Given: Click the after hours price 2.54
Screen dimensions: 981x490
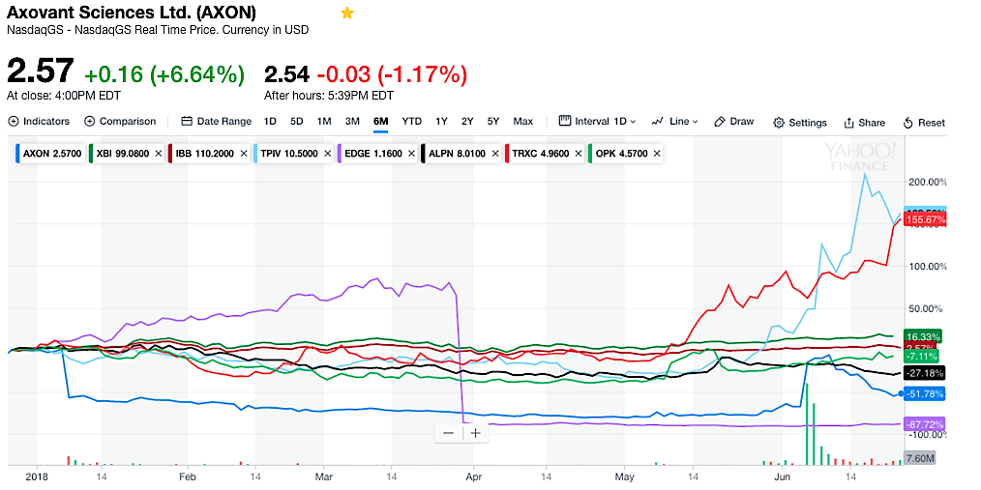Looking at the screenshot, I should click(x=286, y=74).
